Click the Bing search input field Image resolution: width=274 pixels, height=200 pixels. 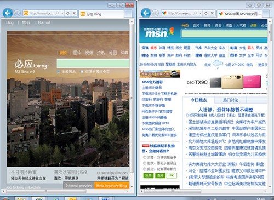pos(93,63)
